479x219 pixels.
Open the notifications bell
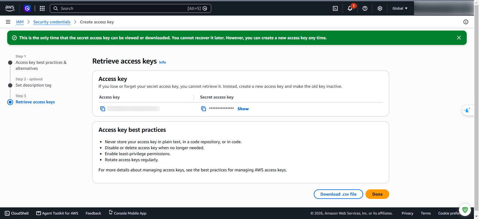pyautogui.click(x=350, y=8)
